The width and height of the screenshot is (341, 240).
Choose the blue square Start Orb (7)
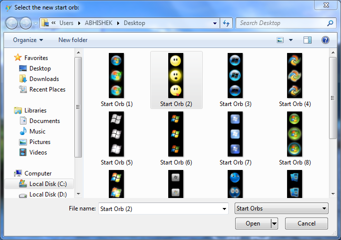[235, 134]
